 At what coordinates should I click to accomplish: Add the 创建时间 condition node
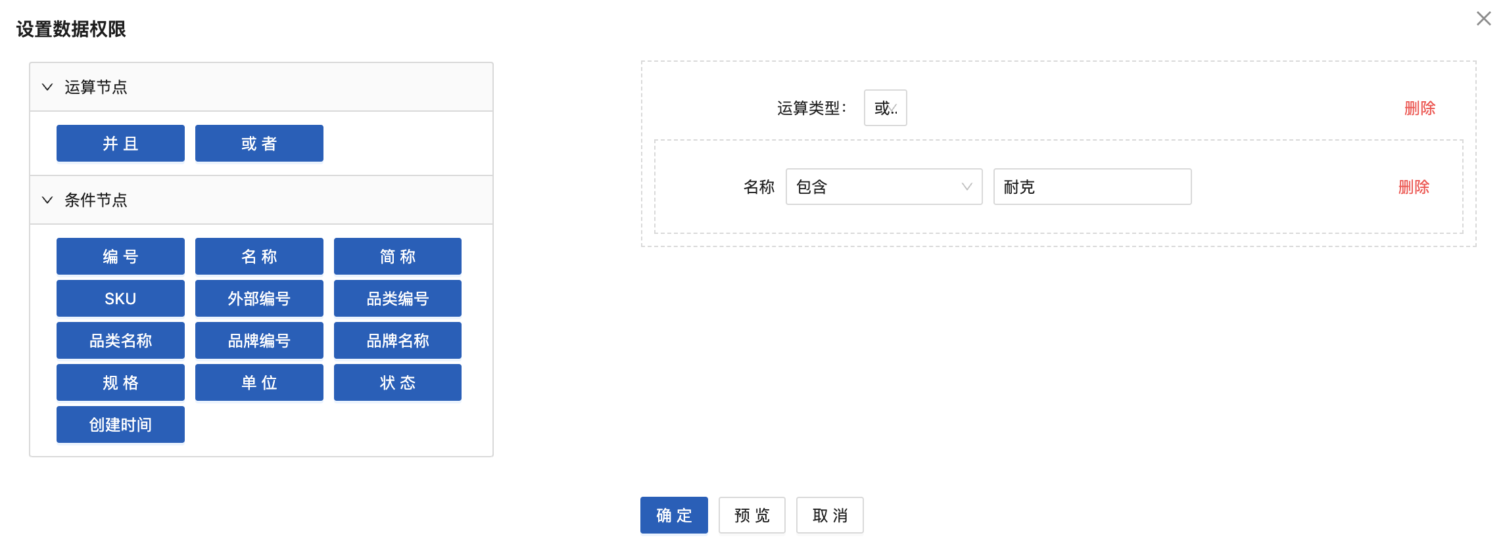coord(120,424)
